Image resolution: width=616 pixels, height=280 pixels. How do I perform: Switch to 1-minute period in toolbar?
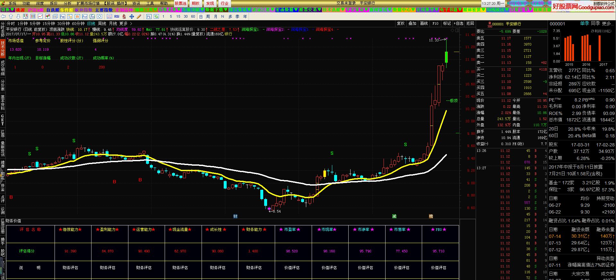163,16
